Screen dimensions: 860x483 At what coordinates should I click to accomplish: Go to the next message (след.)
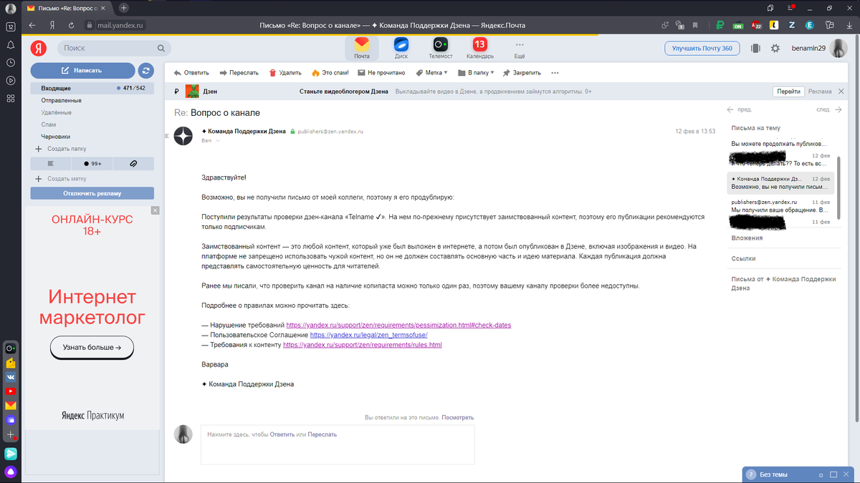[x=829, y=110]
